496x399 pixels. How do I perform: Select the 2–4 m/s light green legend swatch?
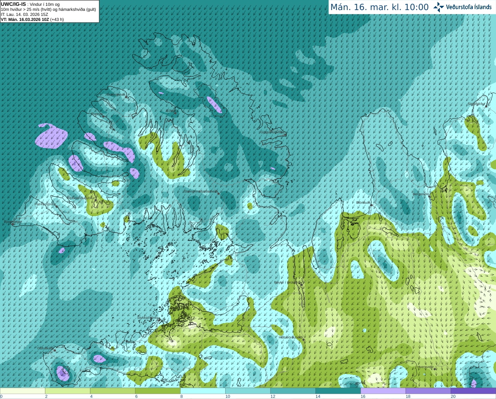click(x=67, y=391)
